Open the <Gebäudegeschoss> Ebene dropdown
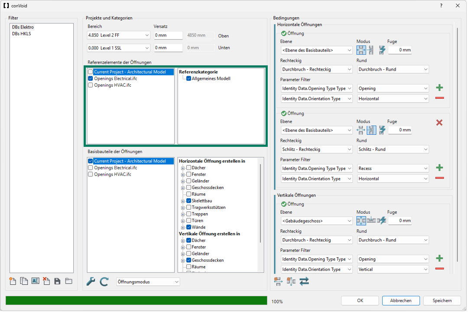This screenshot has width=468, height=312. 316,221
